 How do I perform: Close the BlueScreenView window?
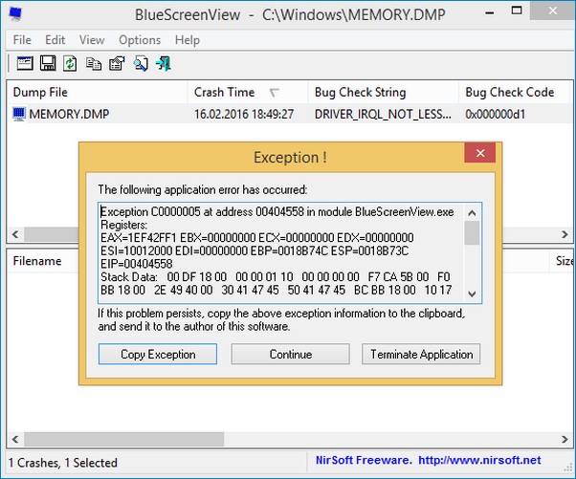(552, 11)
